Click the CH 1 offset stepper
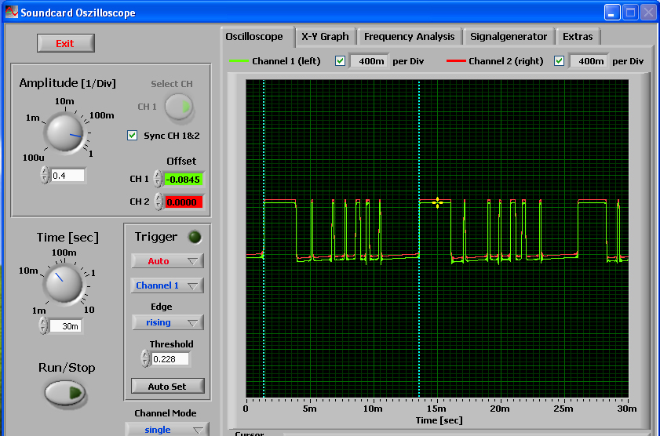Screen dimensions: 660x436 [158, 179]
